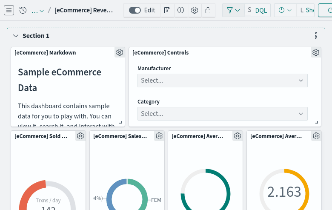Open options gear for the [eCommerce] Sales panel

click(x=159, y=136)
